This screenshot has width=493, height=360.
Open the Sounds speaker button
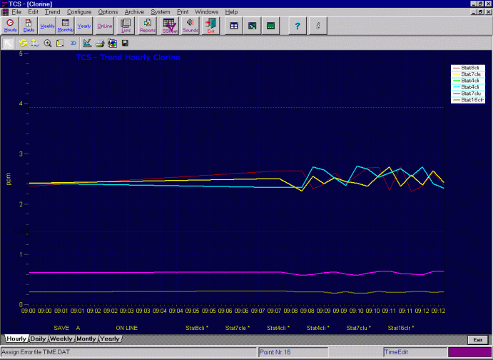pyautogui.click(x=190, y=26)
